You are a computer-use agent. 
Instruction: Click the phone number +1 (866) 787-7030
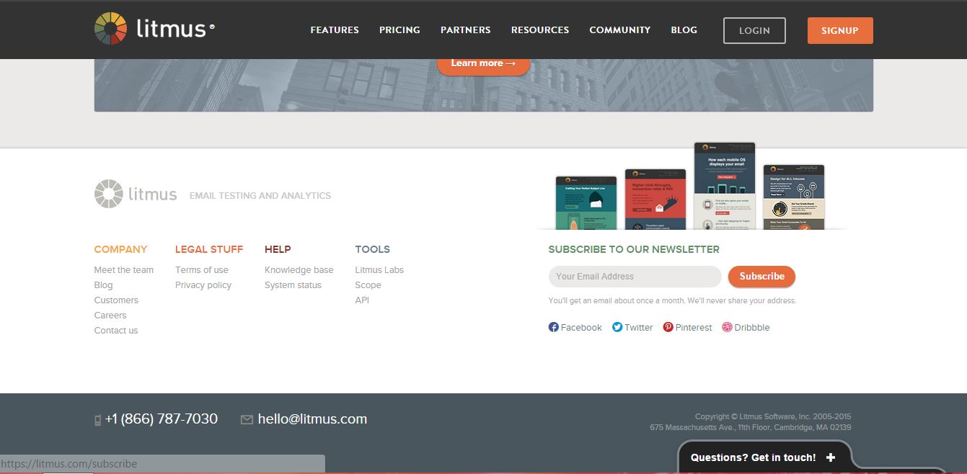click(162, 419)
